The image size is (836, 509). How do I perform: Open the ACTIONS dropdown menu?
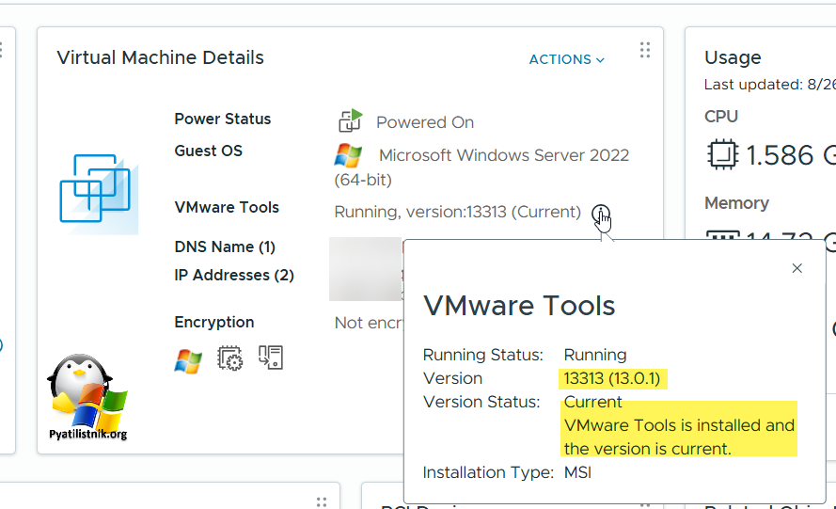click(x=566, y=59)
